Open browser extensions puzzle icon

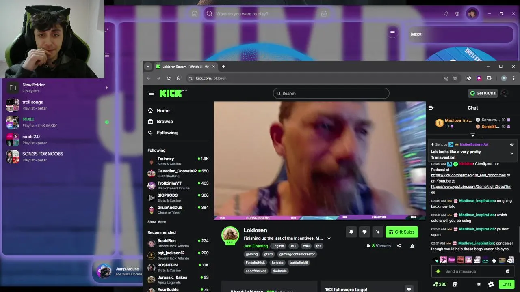pyautogui.click(x=489, y=78)
